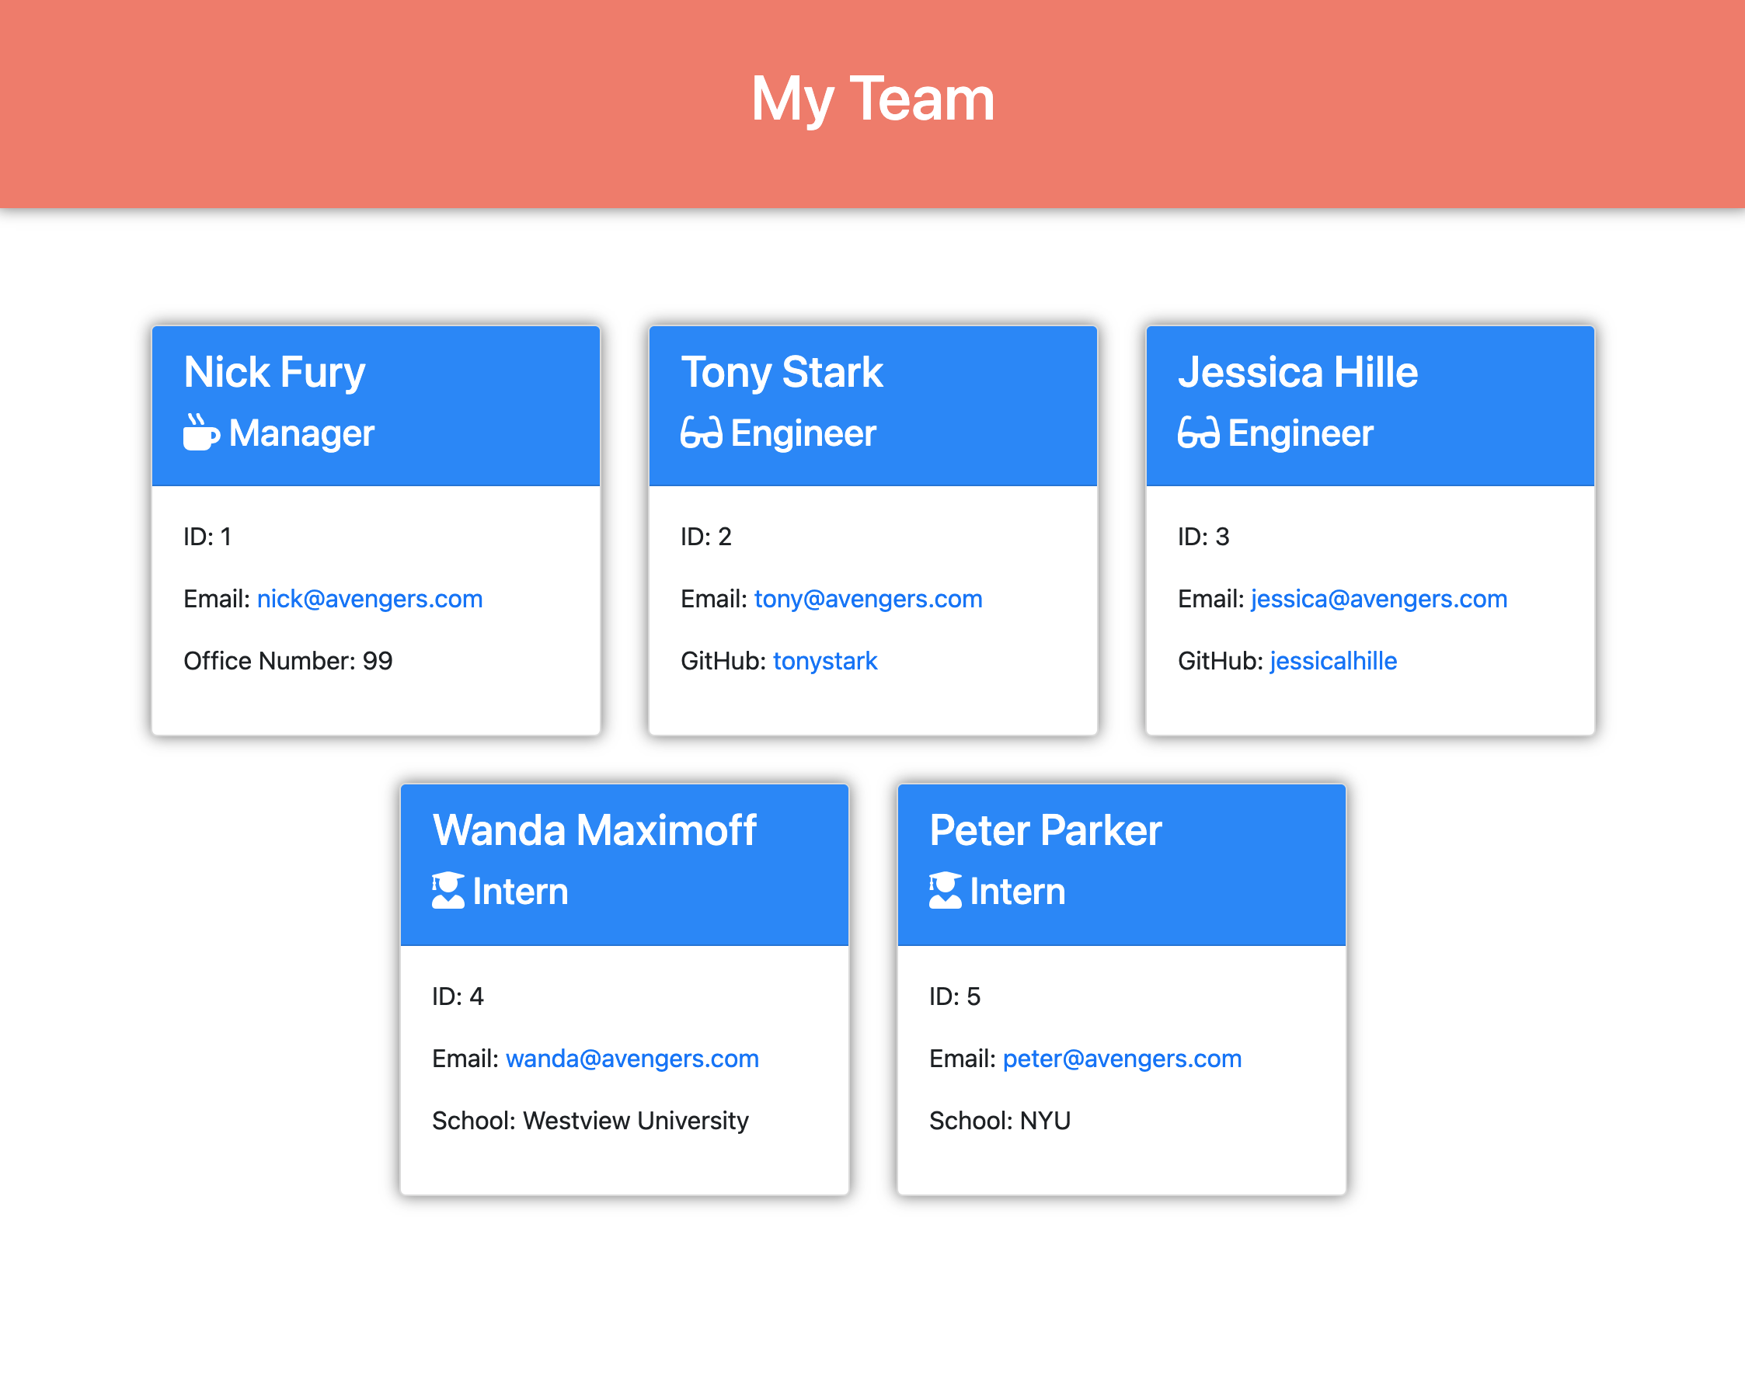
Task: Click the graduate Intern icon on Peter Parker's card
Action: click(946, 891)
